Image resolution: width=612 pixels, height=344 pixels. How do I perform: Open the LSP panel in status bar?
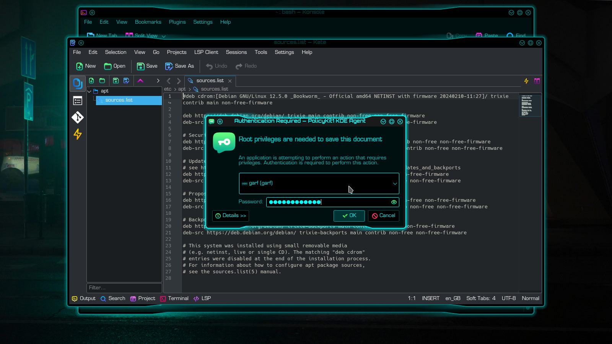[202, 299]
